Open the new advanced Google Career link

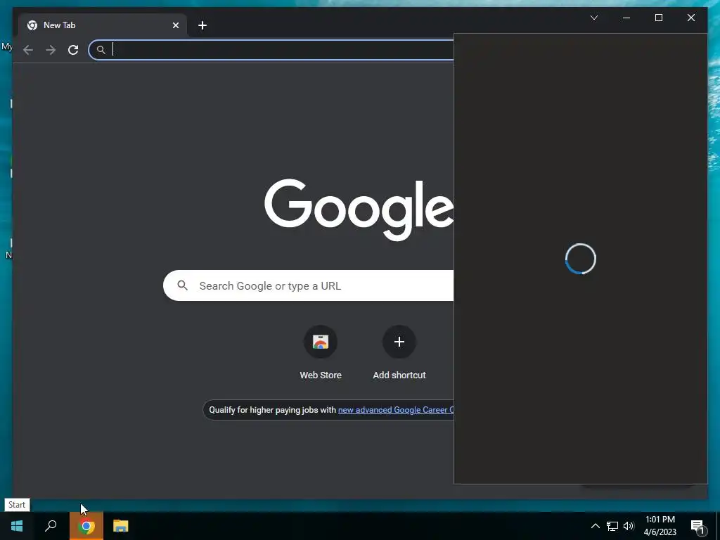(396, 410)
